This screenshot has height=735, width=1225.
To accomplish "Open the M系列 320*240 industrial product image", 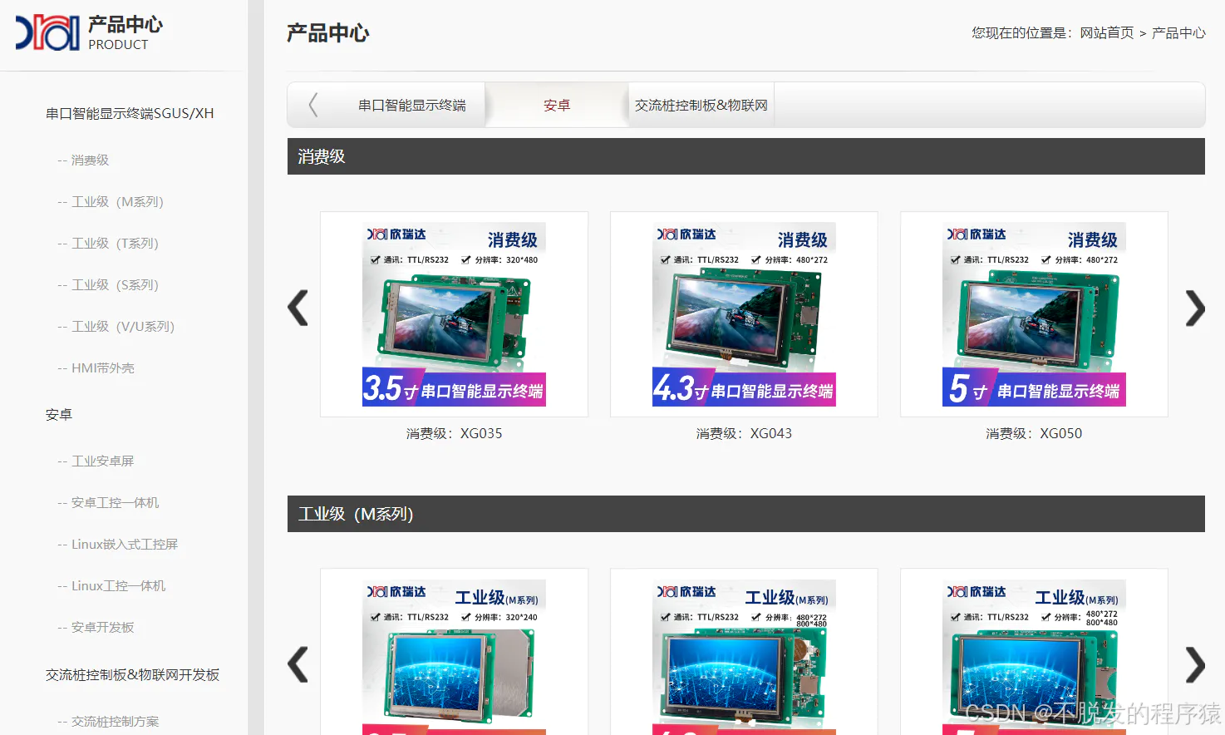I will coord(454,652).
